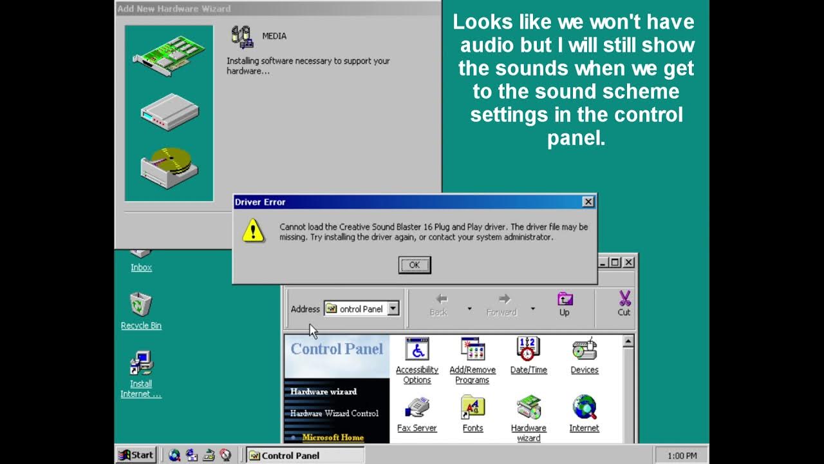Screen dimensions: 824x464
Task: Click the 'Hardware Wizard Control' description text
Action: 334,413
